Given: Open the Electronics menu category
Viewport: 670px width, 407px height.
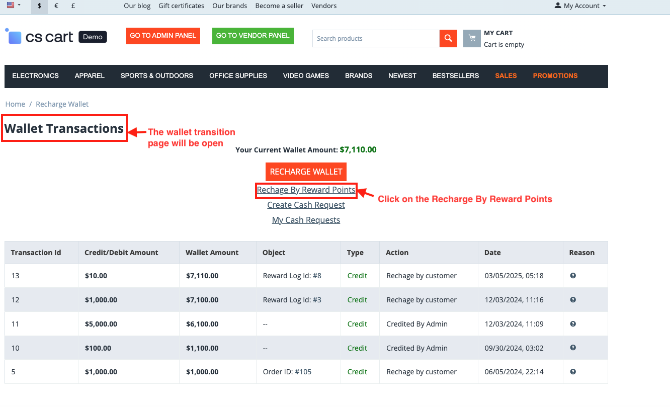Looking at the screenshot, I should click(35, 76).
